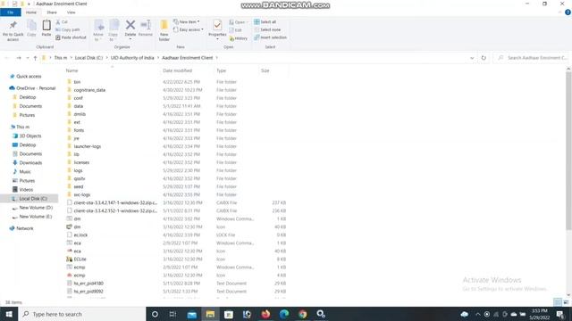572x321 pixels.
Task: Select New Volume (D:) in sidebar
Action: click(36, 208)
